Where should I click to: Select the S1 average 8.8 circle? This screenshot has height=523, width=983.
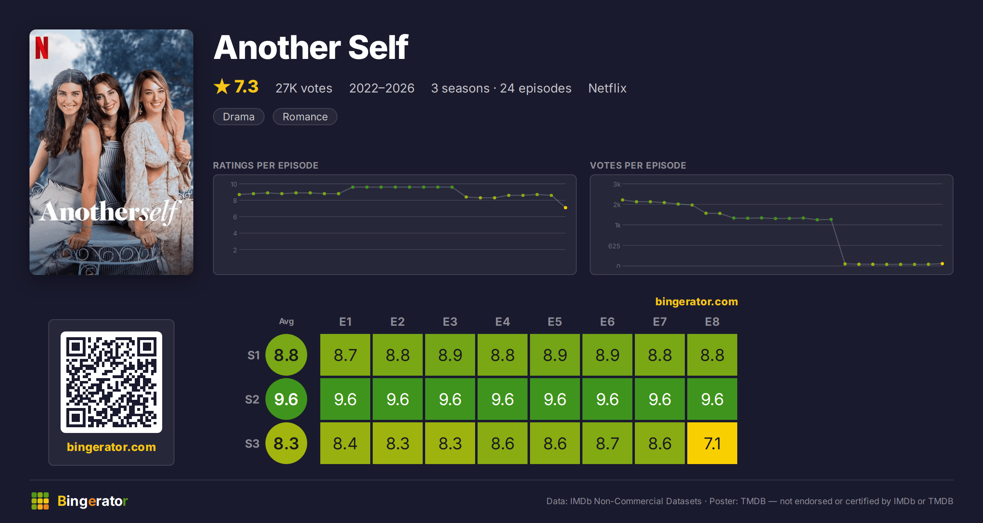[x=286, y=355]
